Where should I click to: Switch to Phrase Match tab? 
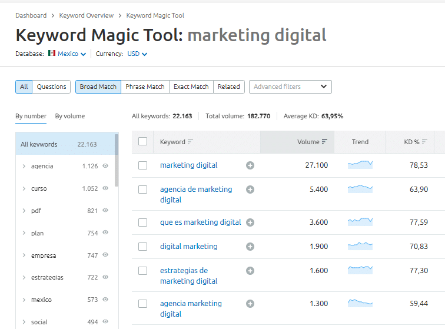tap(145, 87)
